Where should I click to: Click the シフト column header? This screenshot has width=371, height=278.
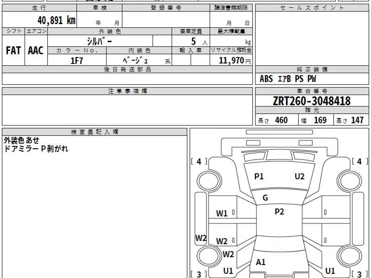tap(13, 31)
